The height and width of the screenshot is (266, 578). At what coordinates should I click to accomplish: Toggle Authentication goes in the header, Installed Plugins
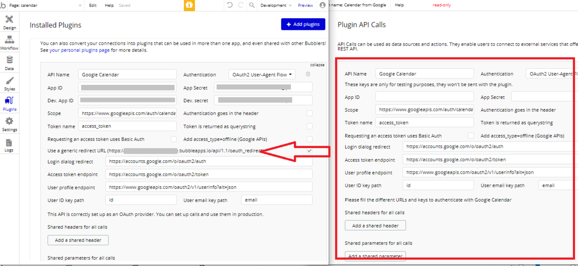click(x=309, y=114)
